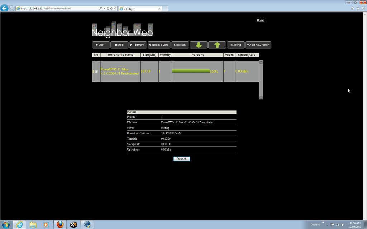Launch Firefox from the taskbar
367x229 pixels.
click(x=60, y=225)
